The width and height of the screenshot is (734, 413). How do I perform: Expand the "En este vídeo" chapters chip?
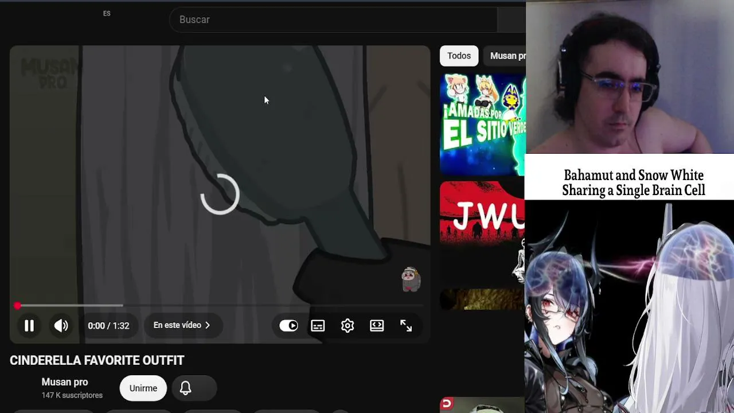click(182, 325)
